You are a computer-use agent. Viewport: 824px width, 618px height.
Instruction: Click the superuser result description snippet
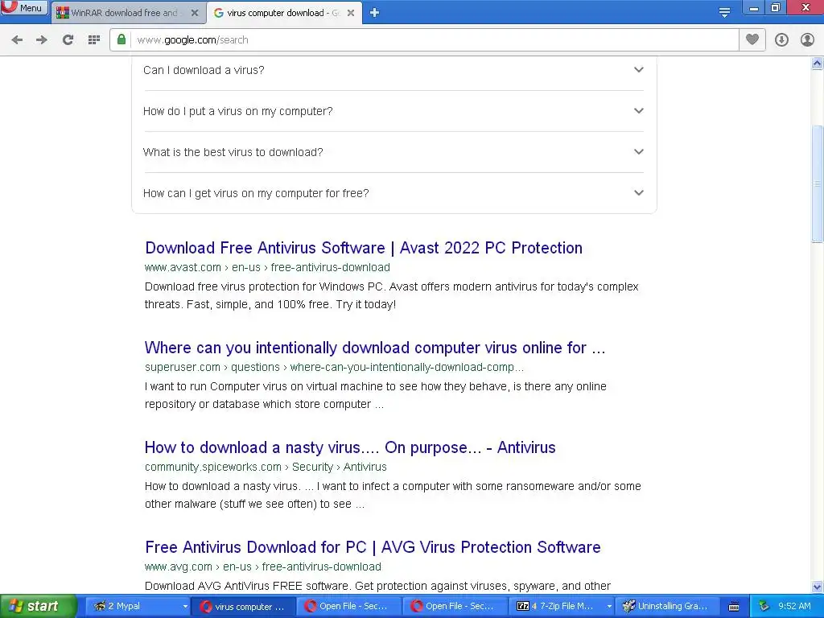click(375, 395)
